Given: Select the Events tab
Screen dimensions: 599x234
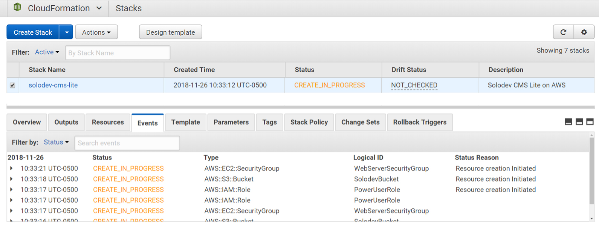Looking at the screenshot, I should click(x=148, y=123).
